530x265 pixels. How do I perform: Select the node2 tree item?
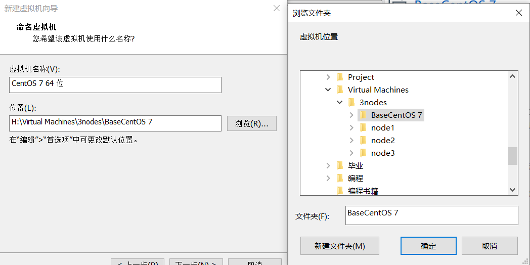pos(383,140)
